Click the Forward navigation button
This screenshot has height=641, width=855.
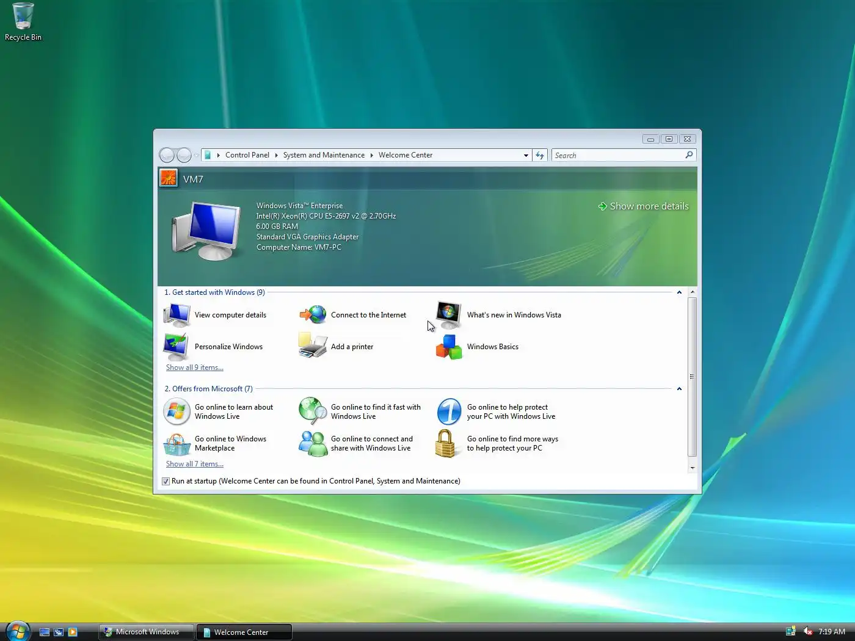coord(183,155)
